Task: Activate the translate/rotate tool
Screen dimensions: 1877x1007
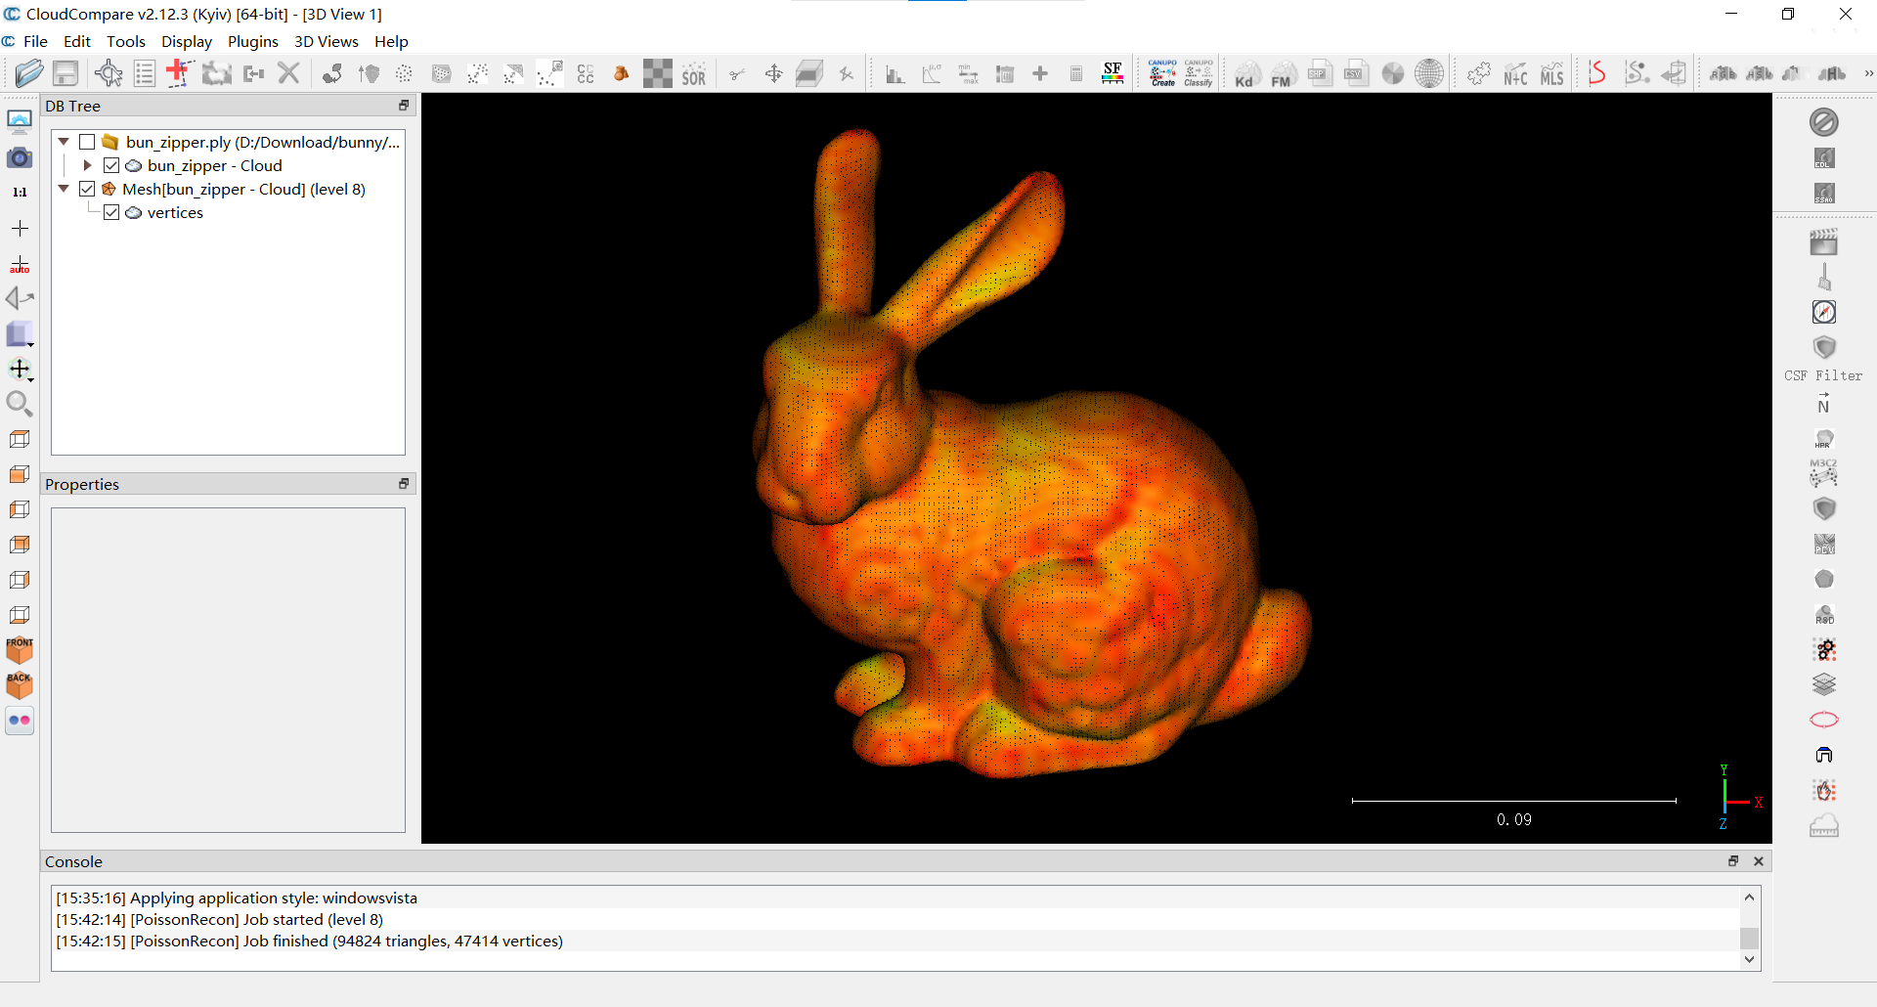Action: tap(773, 73)
